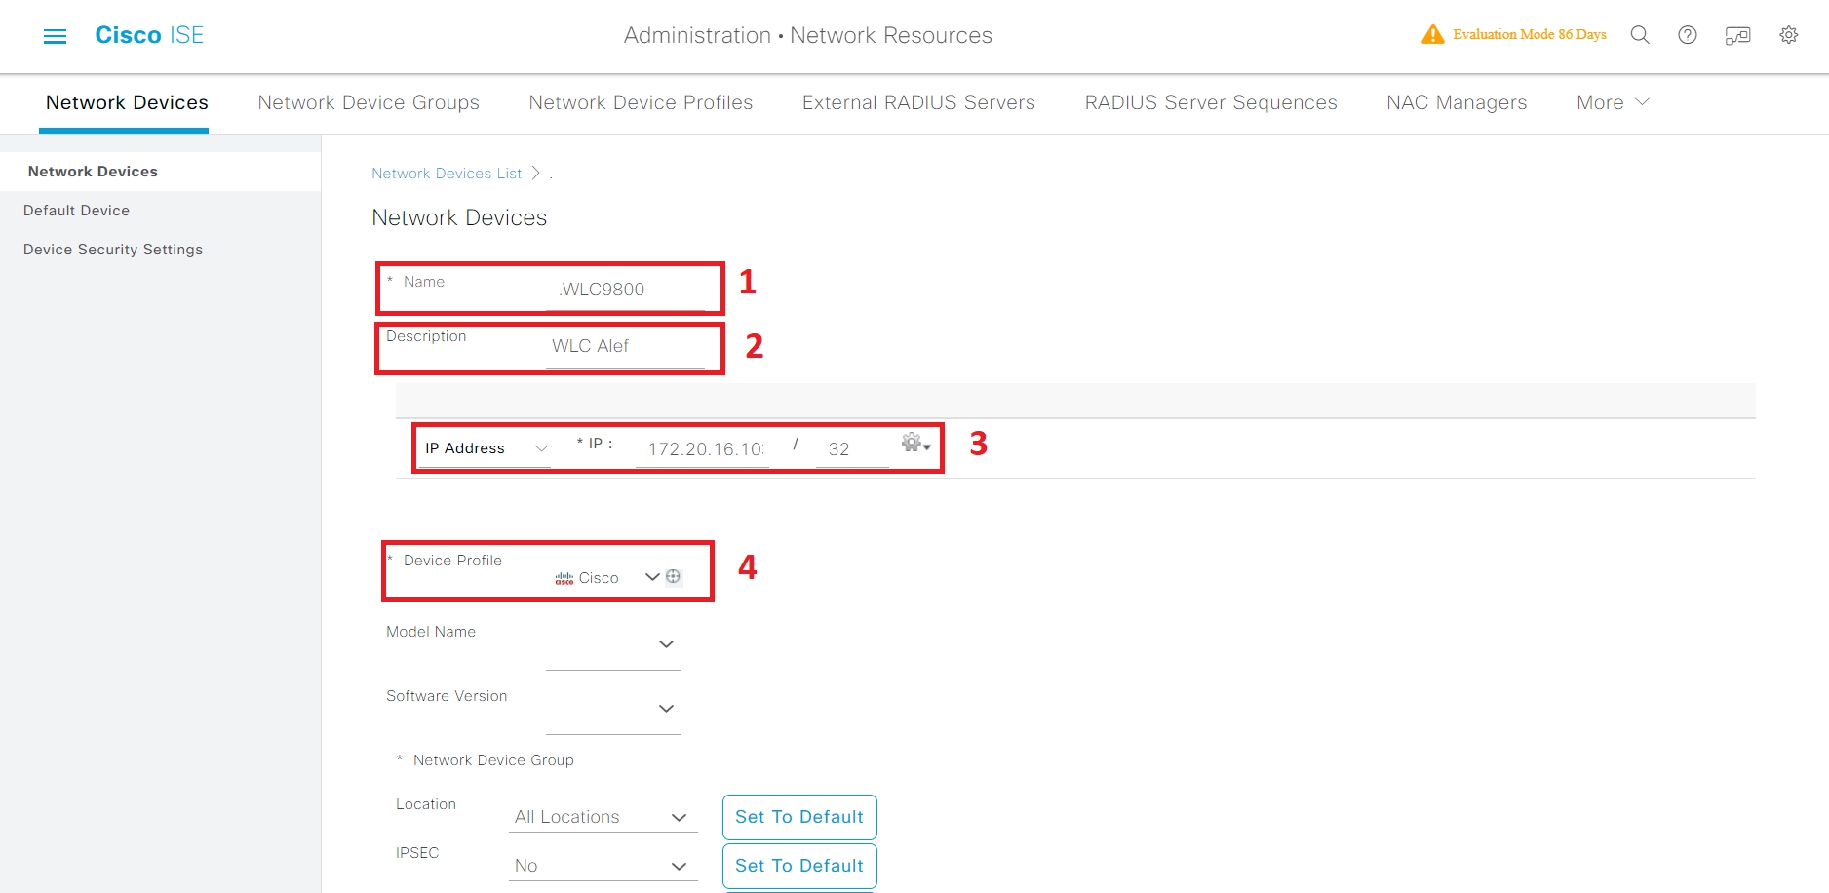Open the hamburger navigation menu
Screen dimensions: 1829x893
pos(56,36)
